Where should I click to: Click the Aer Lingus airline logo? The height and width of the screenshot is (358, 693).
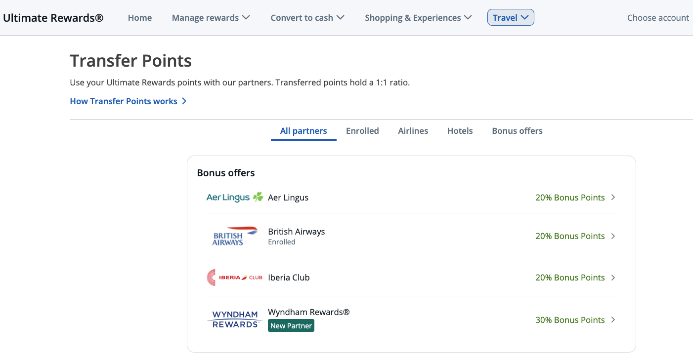(235, 197)
